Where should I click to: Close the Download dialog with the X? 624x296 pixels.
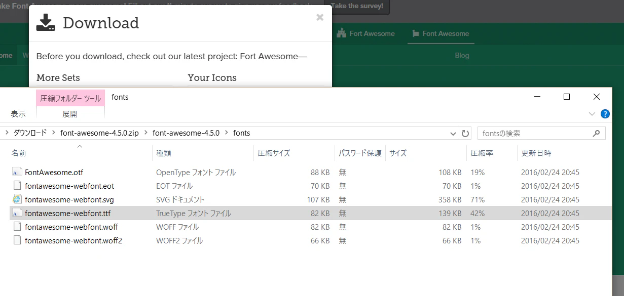[320, 18]
